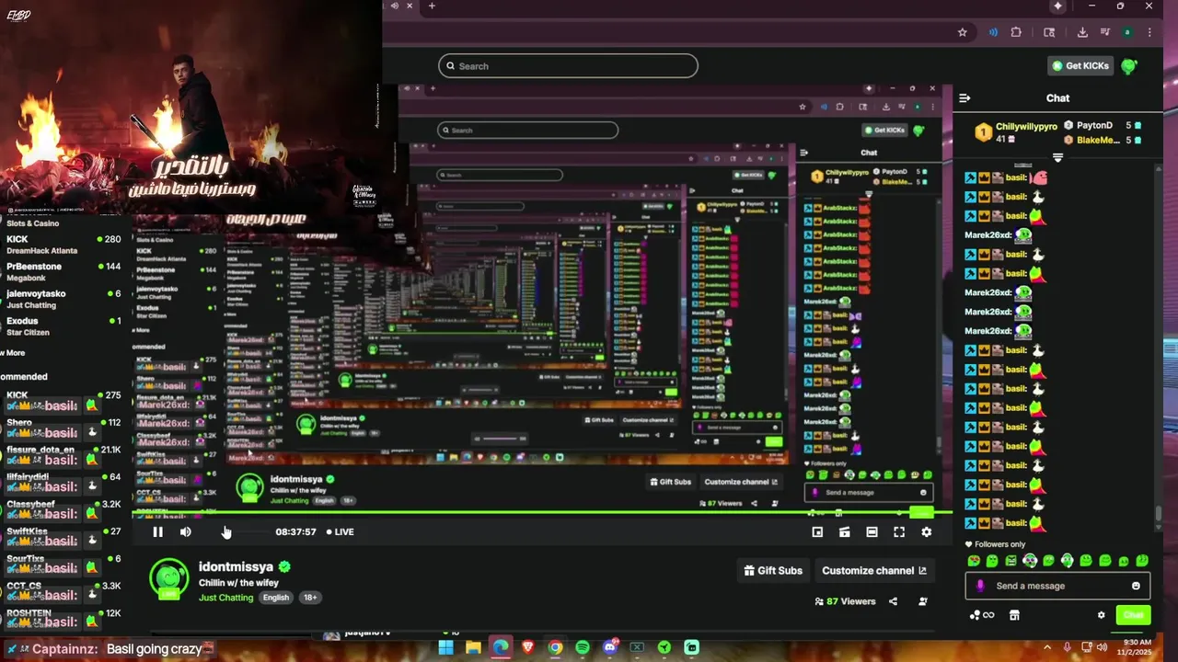The image size is (1178, 662).
Task: Click the green video progress bar
Action: pos(543,512)
